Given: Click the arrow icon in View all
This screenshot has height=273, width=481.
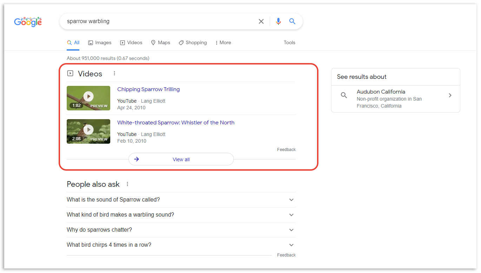Looking at the screenshot, I should [x=137, y=159].
